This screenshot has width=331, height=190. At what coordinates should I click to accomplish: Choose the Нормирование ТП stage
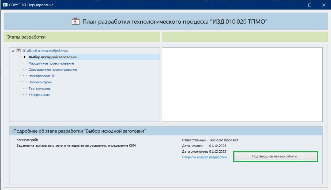tap(42, 76)
